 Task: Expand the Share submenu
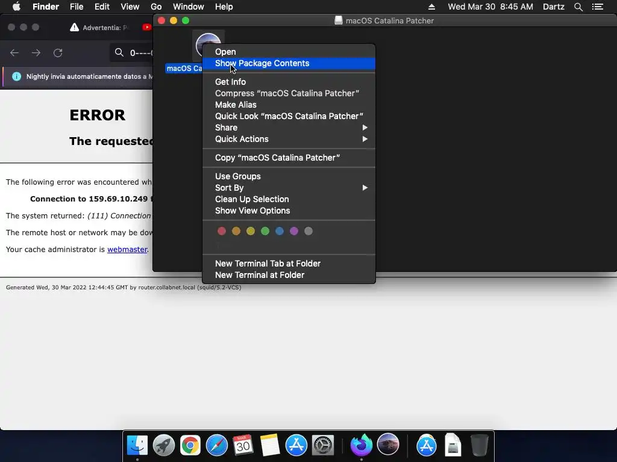[x=289, y=128]
